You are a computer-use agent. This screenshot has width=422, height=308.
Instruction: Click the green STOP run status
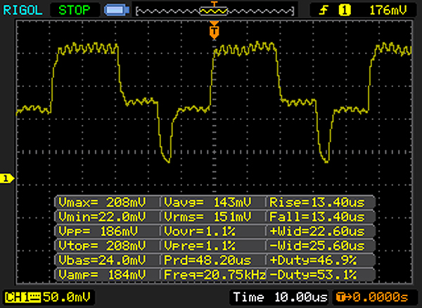click(x=75, y=11)
